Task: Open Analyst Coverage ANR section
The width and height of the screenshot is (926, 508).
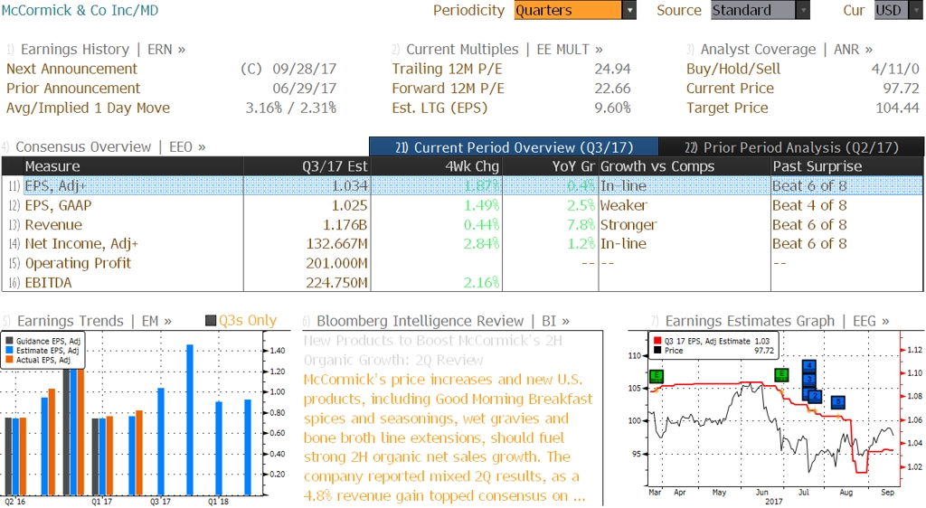Action: (x=780, y=49)
